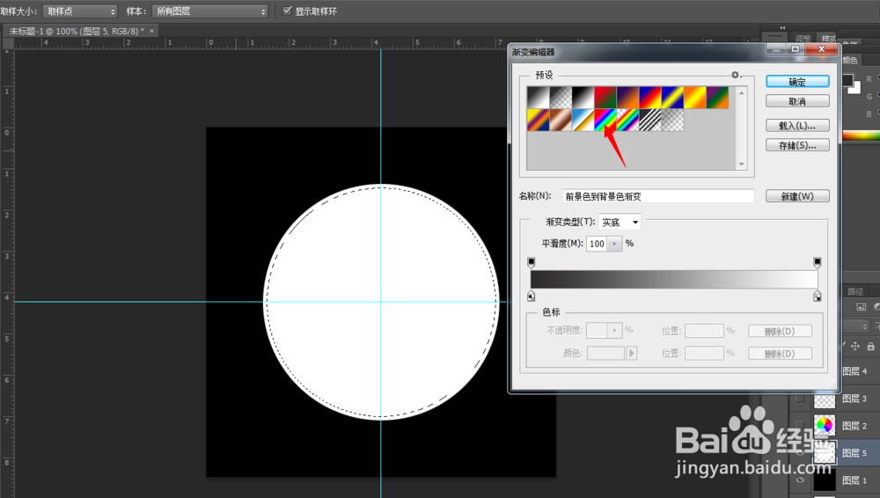880x498 pixels.
Task: Confirm with the 确定 button
Action: point(797,82)
